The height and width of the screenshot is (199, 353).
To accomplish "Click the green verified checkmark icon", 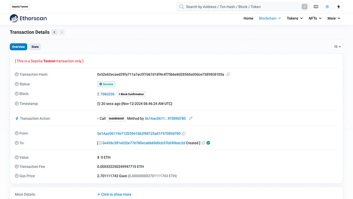I will [x=208, y=143].
